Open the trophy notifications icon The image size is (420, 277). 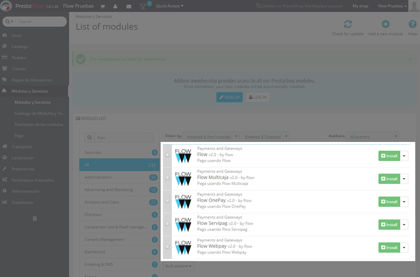pyautogui.click(x=143, y=6)
